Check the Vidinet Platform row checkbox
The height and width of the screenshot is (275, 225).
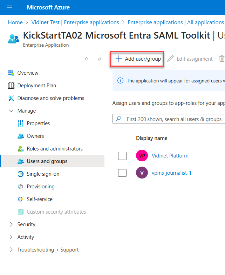point(122,156)
